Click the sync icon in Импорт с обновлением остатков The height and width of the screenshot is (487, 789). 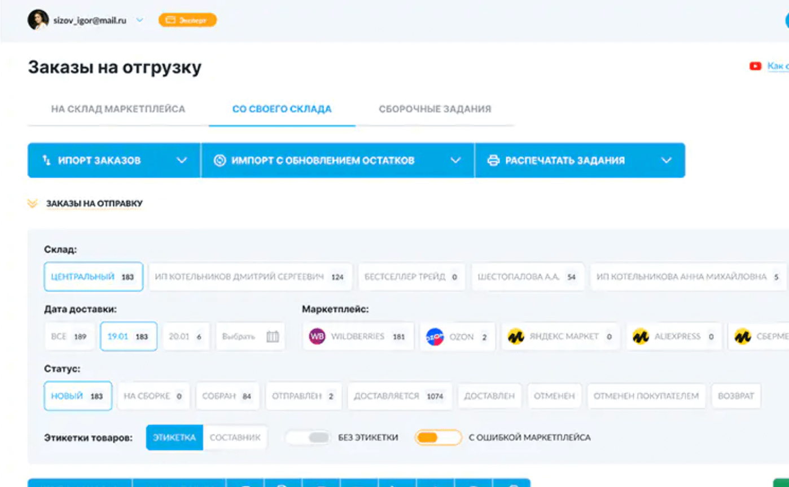220,161
